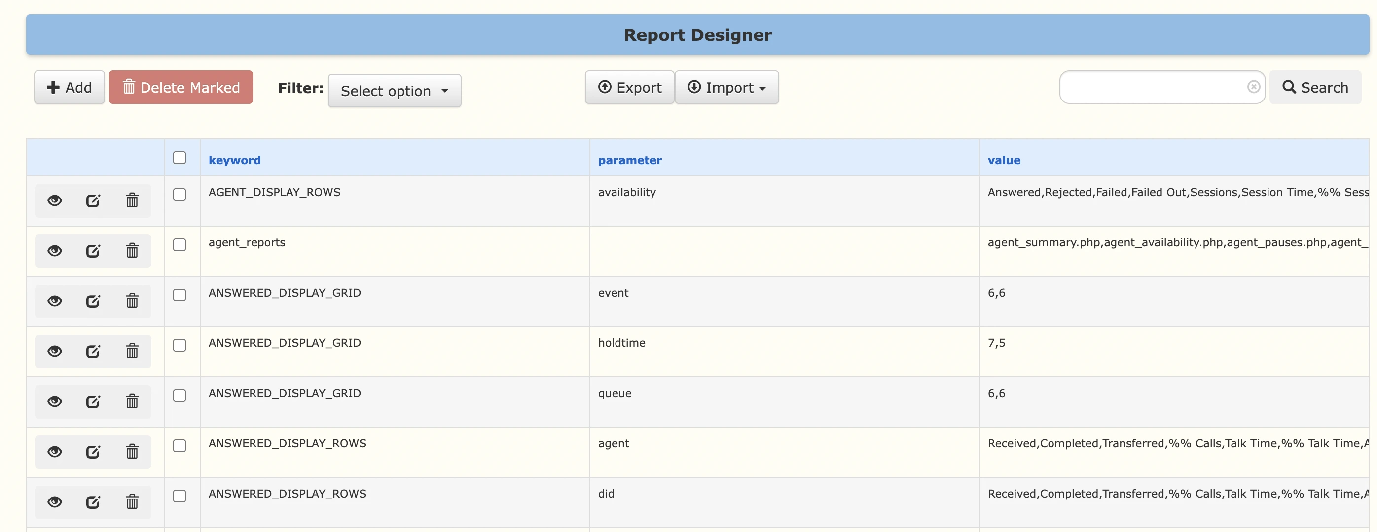Delete the ANSWERED_DISPLAY_ROWS agent row
The image size is (1377, 532).
pos(132,451)
